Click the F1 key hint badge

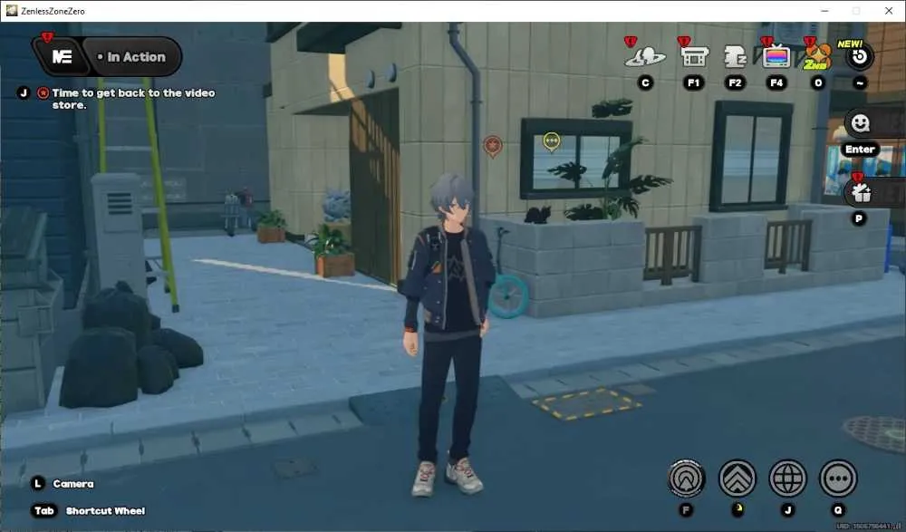[694, 82]
